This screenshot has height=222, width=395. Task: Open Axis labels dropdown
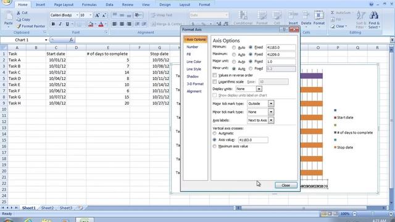coord(271,120)
